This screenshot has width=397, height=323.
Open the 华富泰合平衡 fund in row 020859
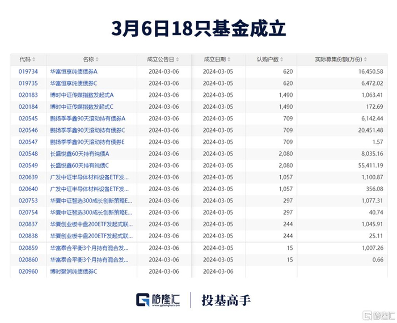(90, 248)
